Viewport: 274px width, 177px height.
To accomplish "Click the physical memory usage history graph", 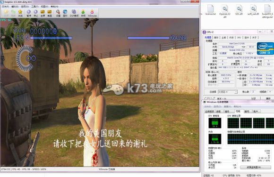I will click(x=250, y=139).
